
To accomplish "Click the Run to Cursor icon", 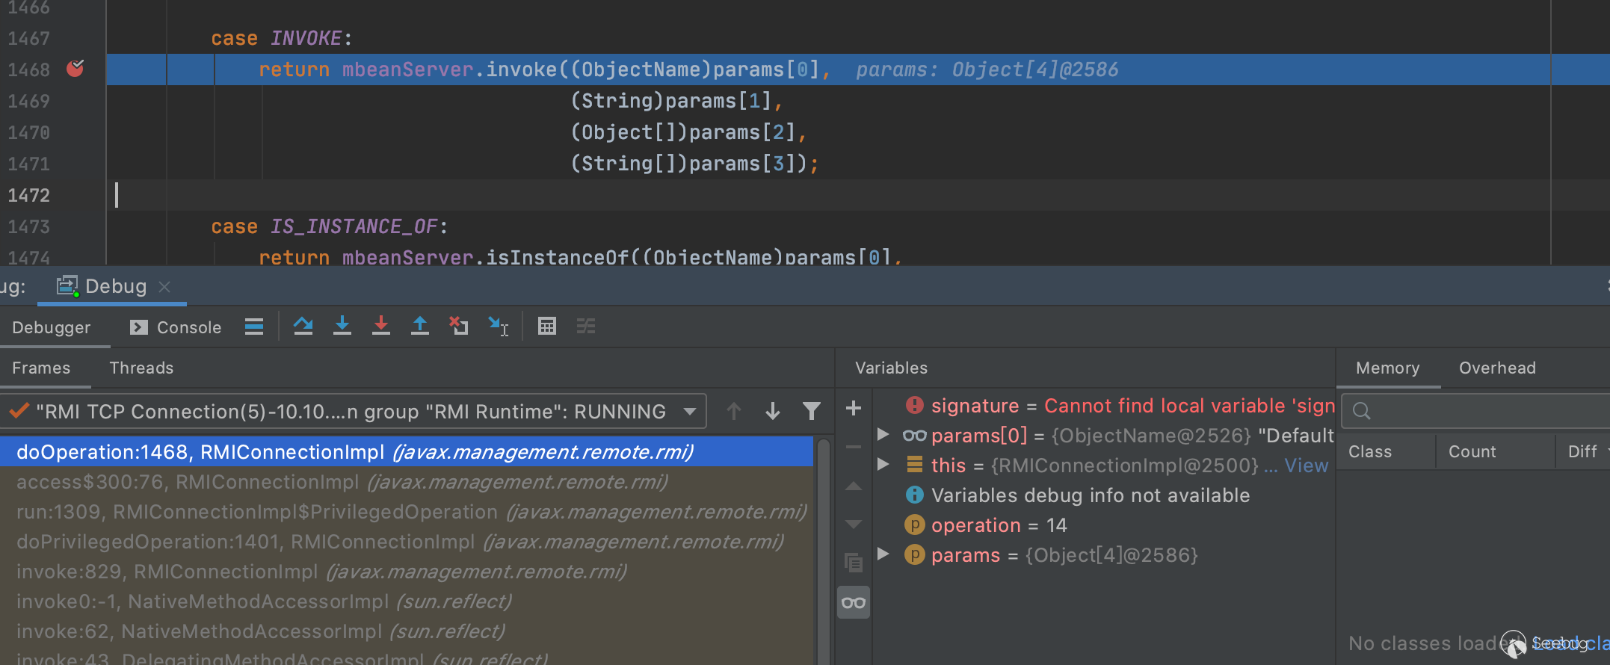I will pos(499,327).
